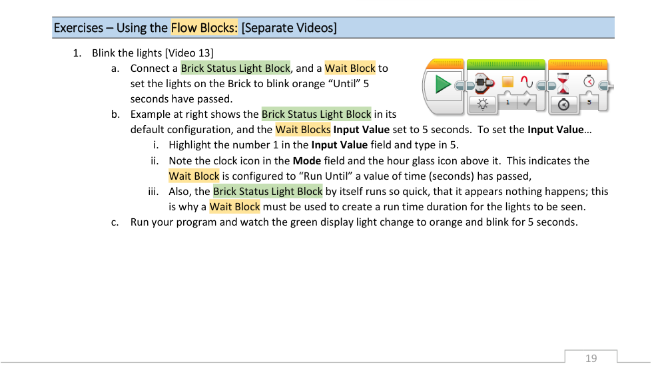Click the green Brick Status Light header
The image size is (652, 384).
click(x=505, y=65)
